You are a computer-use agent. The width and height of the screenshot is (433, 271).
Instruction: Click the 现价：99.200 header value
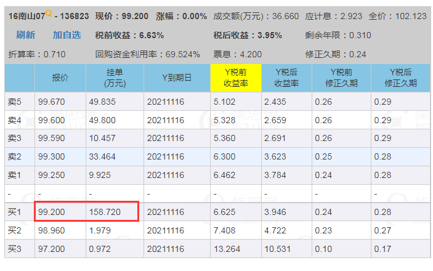(x=121, y=16)
